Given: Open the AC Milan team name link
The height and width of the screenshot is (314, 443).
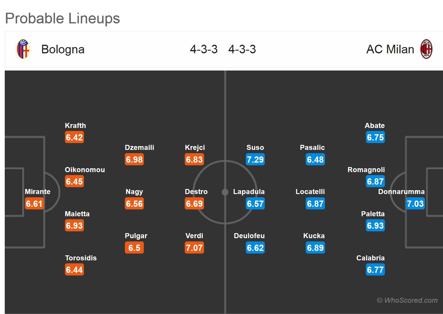Looking at the screenshot, I should (x=390, y=49).
